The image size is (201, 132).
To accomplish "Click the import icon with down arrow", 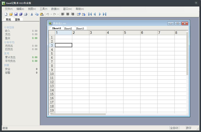I will point(83,14).
